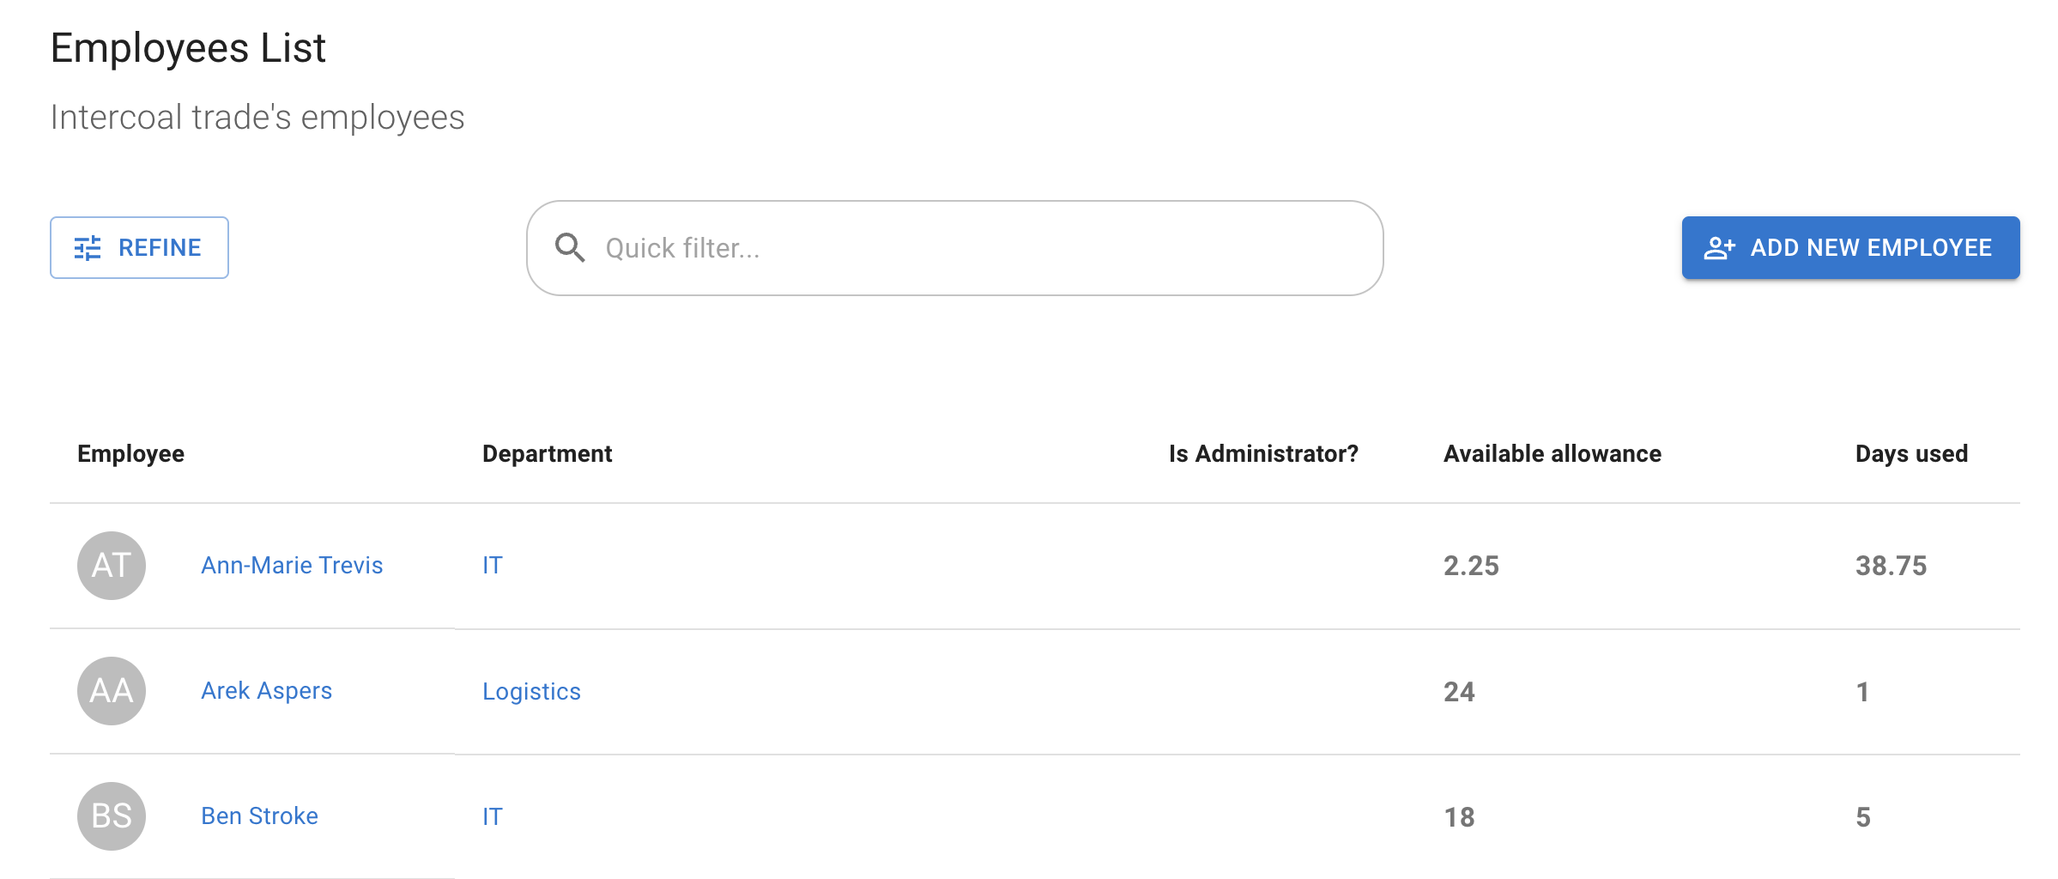Click the person-plus icon on ADD NEW EMPLOYEE

(1720, 247)
